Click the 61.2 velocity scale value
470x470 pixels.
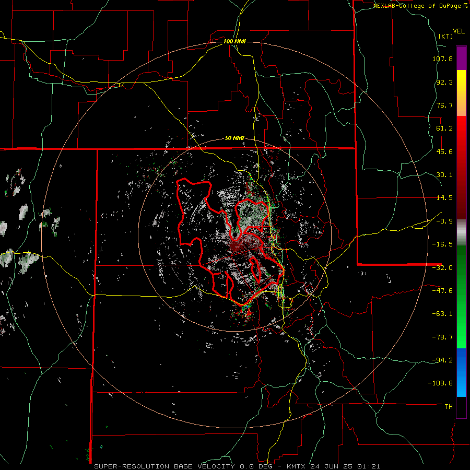444,128
